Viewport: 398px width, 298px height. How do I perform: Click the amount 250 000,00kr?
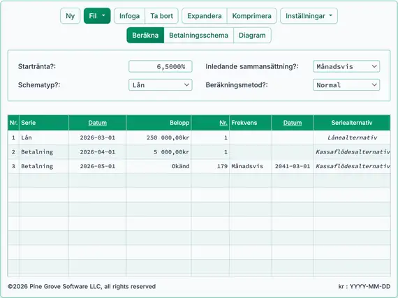[x=159, y=137]
